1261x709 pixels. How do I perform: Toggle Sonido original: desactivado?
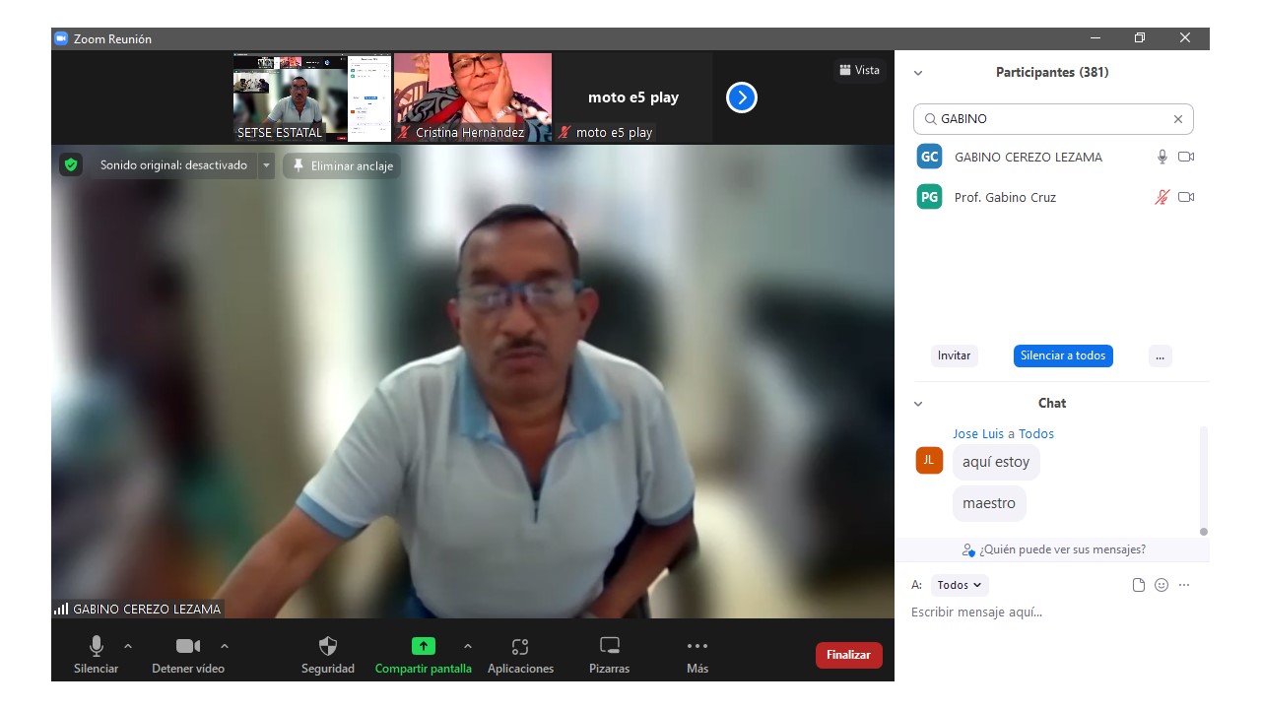click(x=173, y=165)
